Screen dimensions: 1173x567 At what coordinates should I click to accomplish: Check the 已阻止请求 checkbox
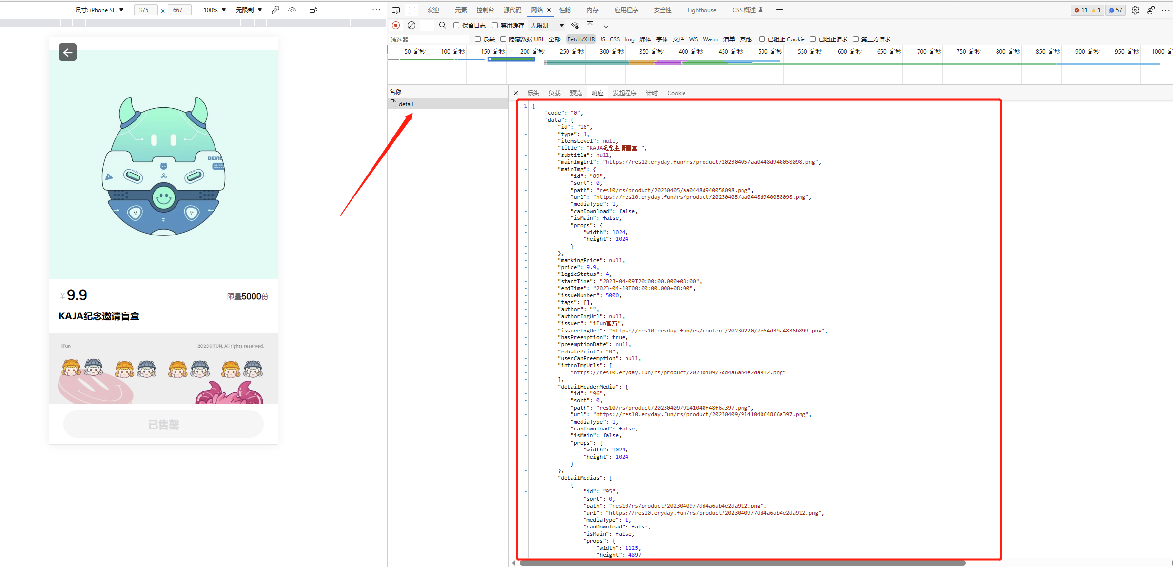click(813, 39)
